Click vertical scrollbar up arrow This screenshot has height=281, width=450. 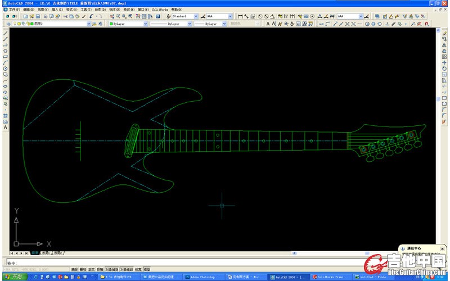pyautogui.click(x=438, y=30)
